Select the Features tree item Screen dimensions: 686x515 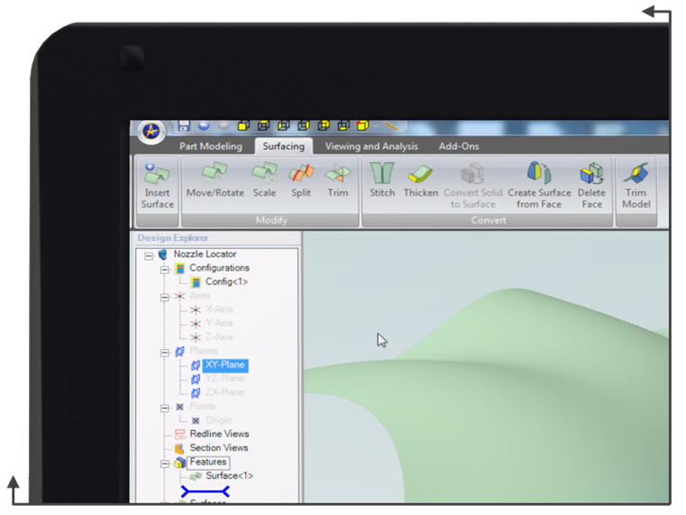click(x=208, y=462)
